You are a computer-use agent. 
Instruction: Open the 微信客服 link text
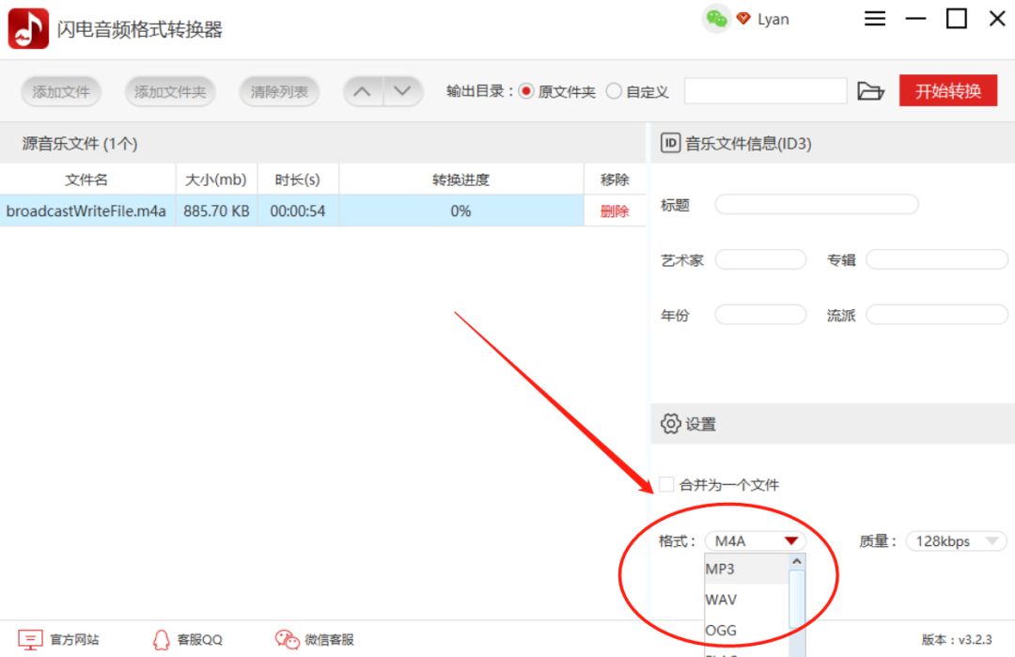coord(330,639)
